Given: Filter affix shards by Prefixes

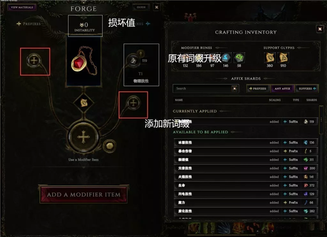Looking at the screenshot, I should 258,89.
